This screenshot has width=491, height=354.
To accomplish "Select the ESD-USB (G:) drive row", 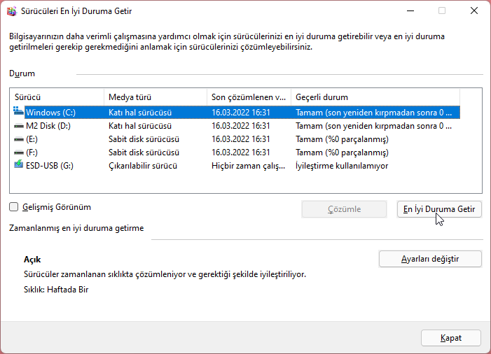I will pos(237,166).
